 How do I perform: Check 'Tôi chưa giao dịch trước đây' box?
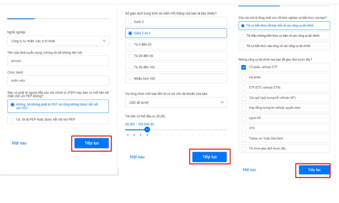[x=244, y=149]
